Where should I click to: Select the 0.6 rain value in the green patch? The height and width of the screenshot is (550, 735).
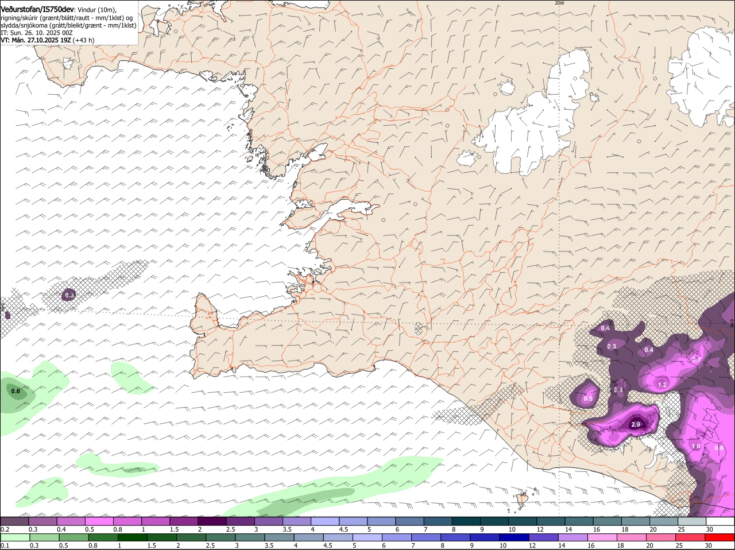pos(16,391)
